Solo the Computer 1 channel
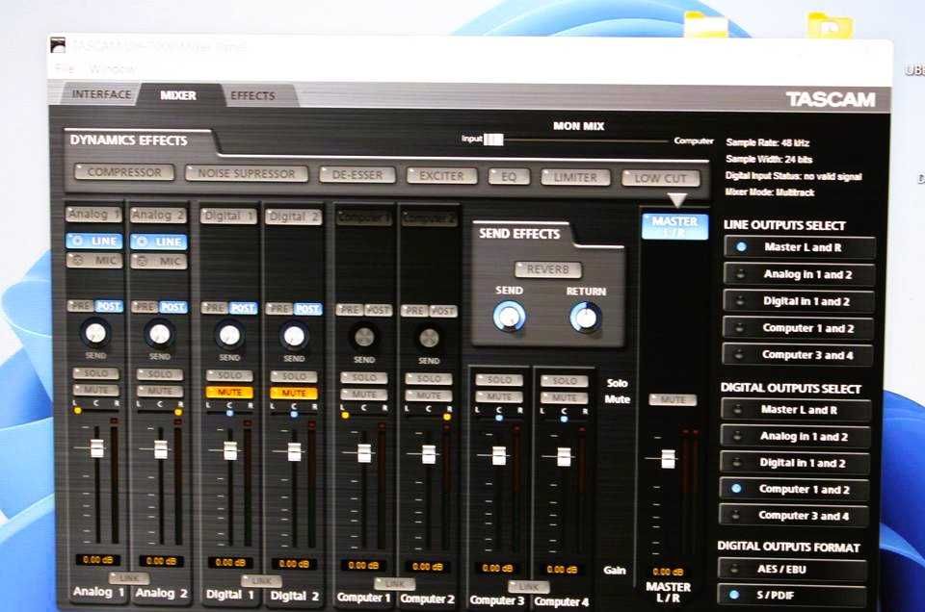The width and height of the screenshot is (925, 612). tap(364, 377)
